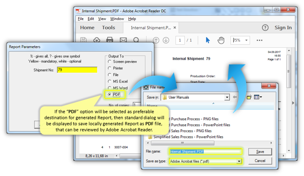Click the three-dots more tools icon
This screenshot has width=304, height=176.
[259, 40]
